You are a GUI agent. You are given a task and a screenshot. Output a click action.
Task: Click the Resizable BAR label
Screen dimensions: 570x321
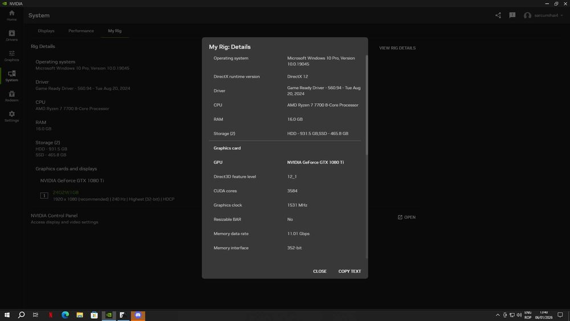pos(227,219)
